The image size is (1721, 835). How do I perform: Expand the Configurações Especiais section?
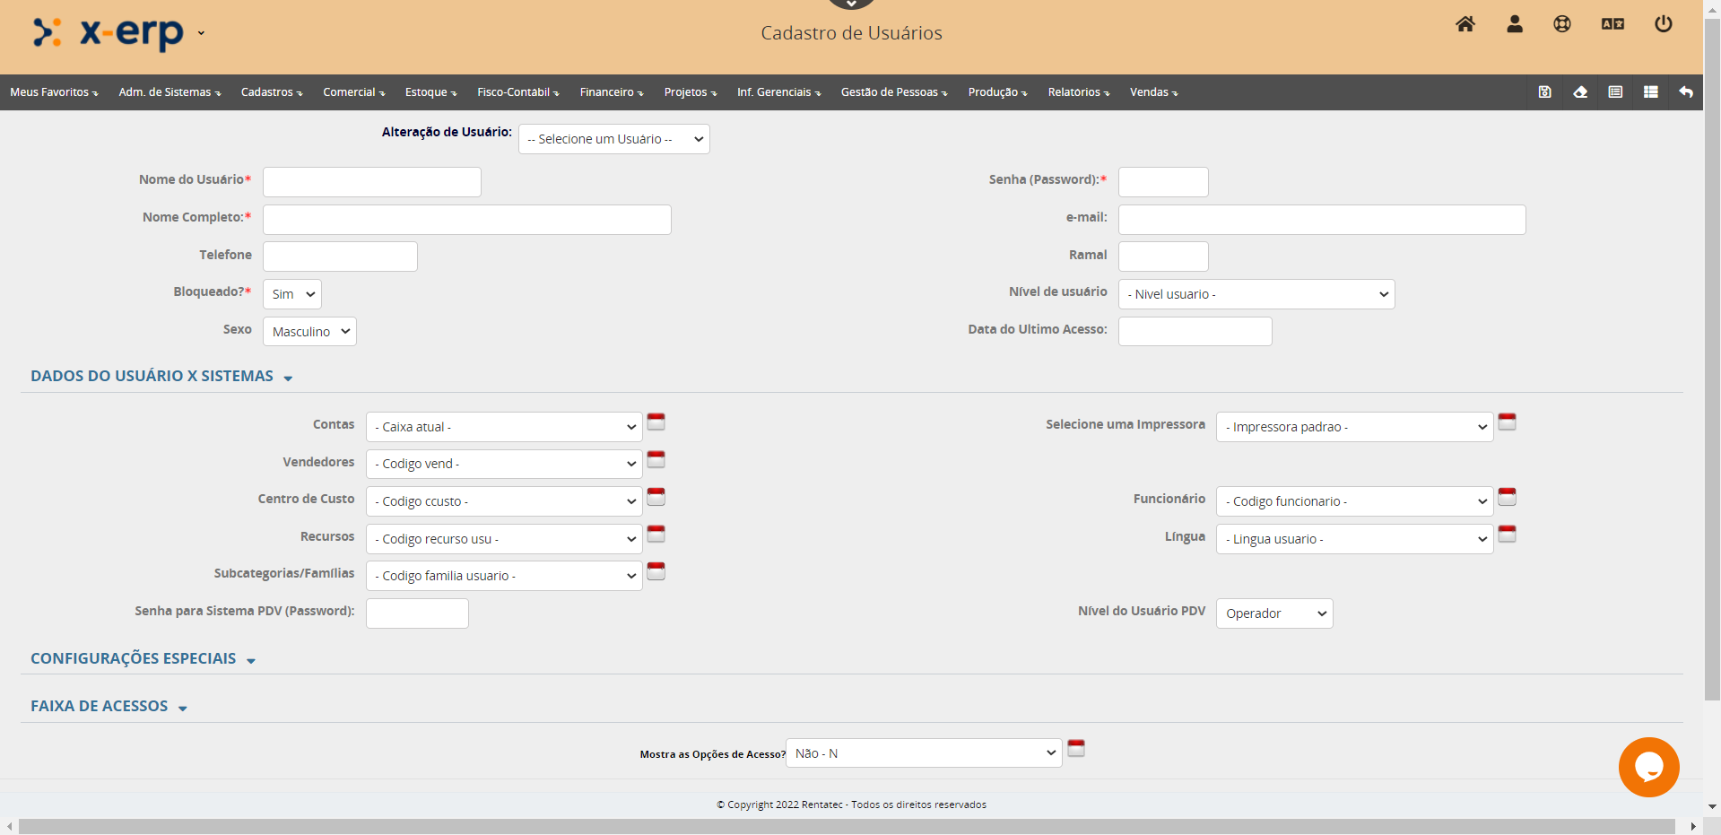(x=143, y=659)
